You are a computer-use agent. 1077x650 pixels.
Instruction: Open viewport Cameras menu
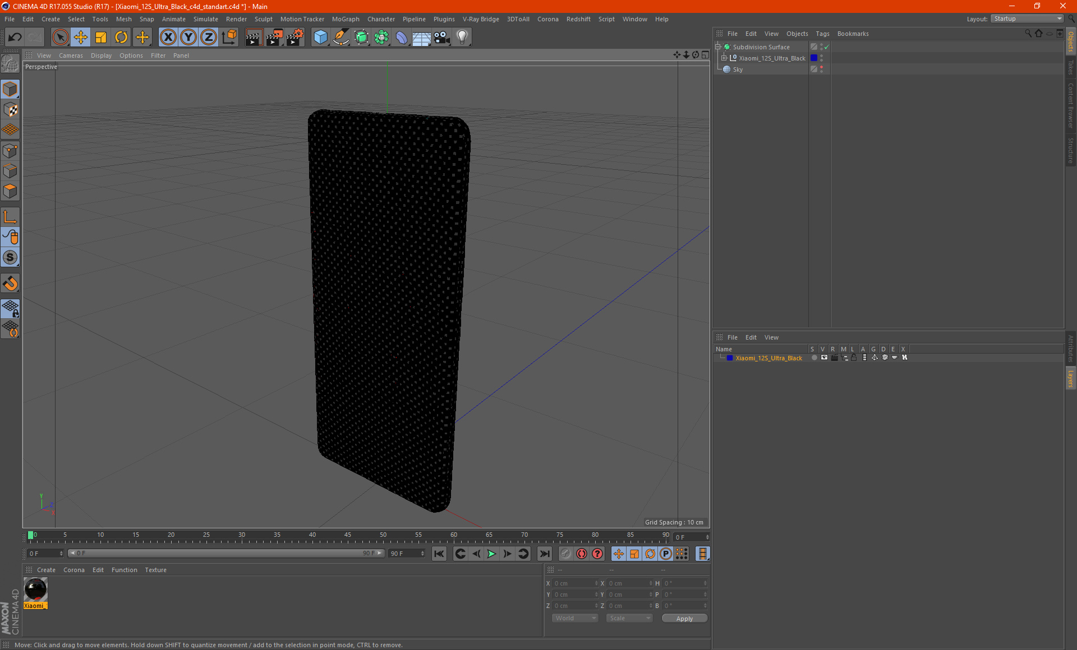[71, 55]
